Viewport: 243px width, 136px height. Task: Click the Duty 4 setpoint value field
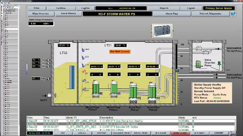pos(36,60)
